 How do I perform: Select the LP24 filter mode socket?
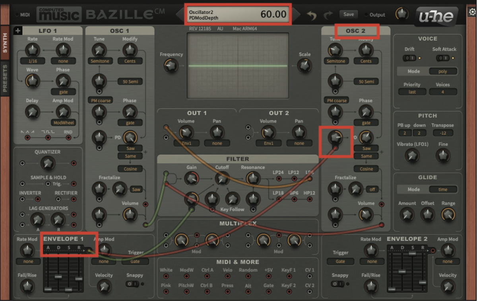tap(279, 179)
